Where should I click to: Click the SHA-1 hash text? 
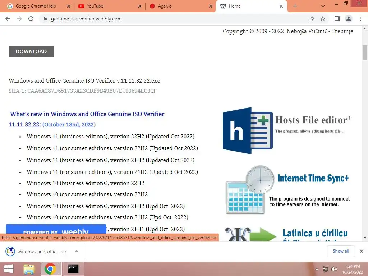[83, 91]
